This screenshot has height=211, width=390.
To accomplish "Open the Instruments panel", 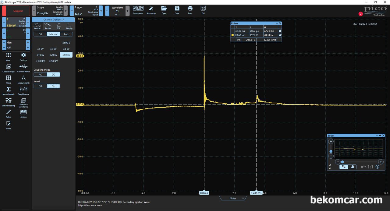I will click(138, 10).
